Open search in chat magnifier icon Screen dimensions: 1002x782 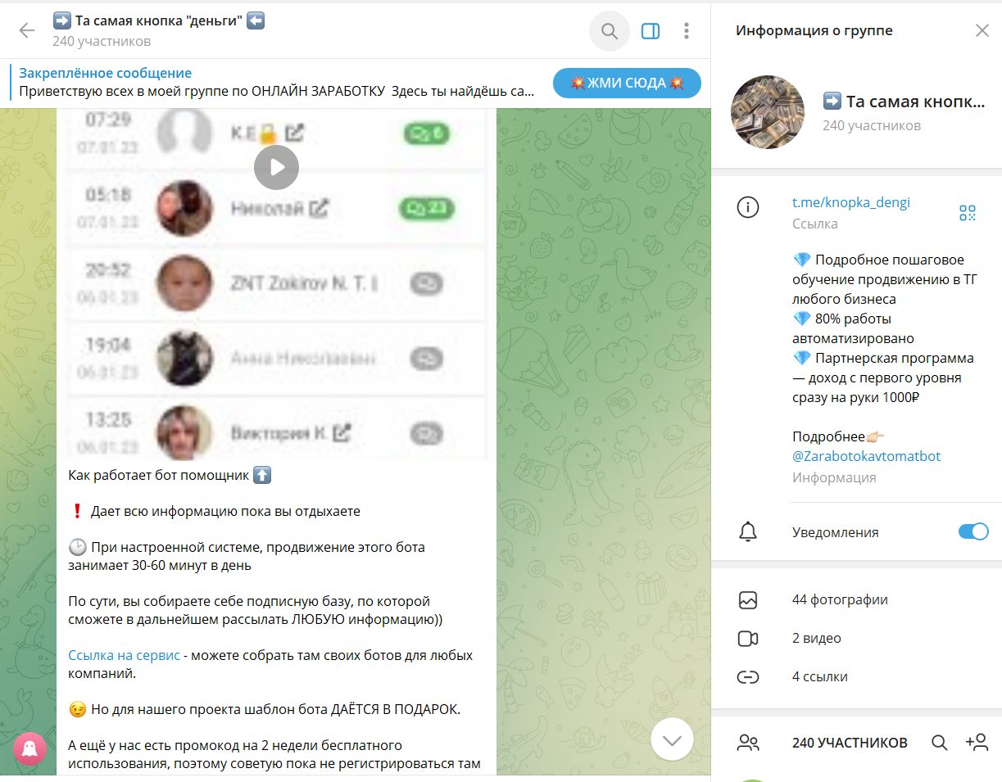(610, 31)
